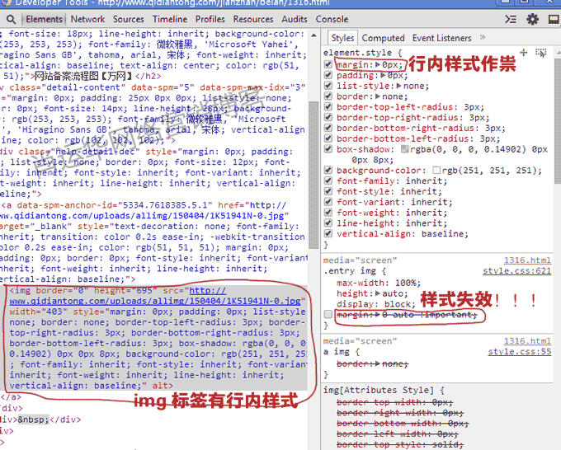Viewport: 561px width, 450px height.
Task: Toggle font-family: inherit checkbox
Action: pyautogui.click(x=328, y=180)
